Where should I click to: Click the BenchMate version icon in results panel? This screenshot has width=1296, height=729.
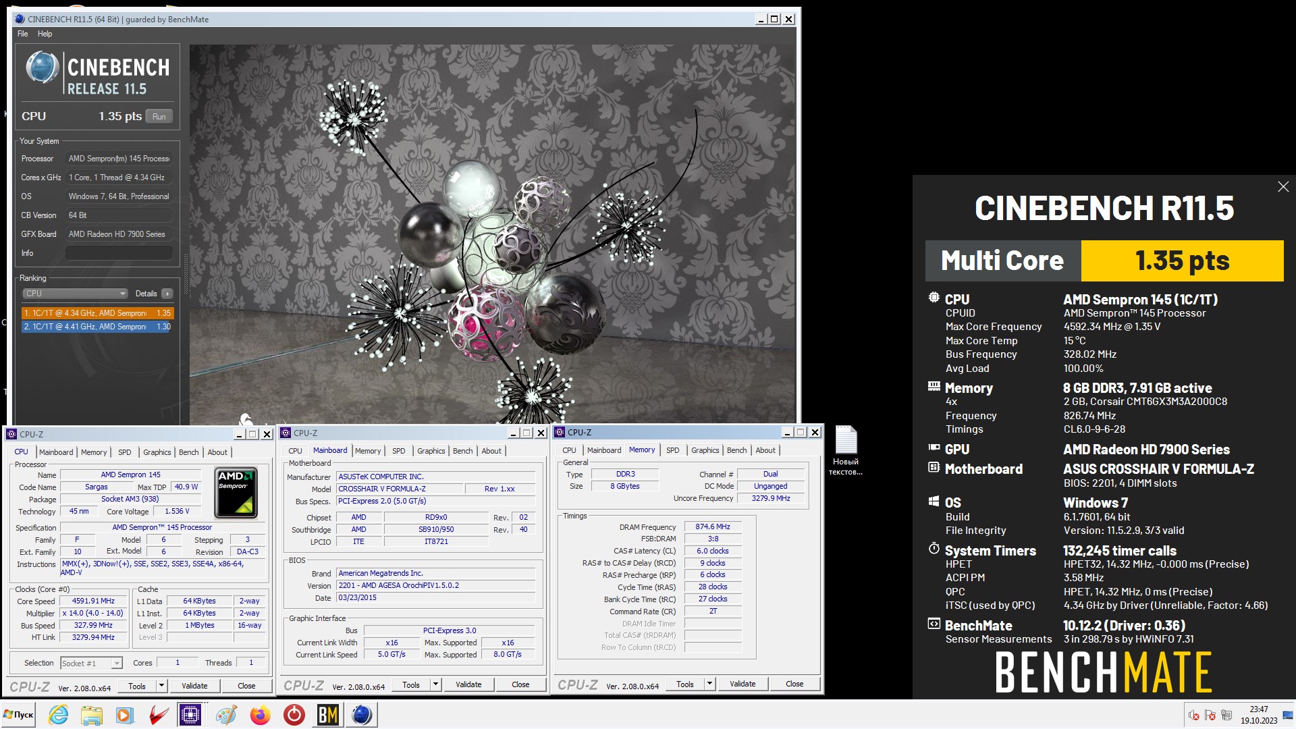(x=934, y=624)
